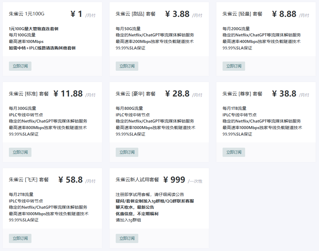This screenshot has height=251, width=319.
Task: Click the 最高速率800Mbps独家专线负载隧道技术 line
Action: 48,128
